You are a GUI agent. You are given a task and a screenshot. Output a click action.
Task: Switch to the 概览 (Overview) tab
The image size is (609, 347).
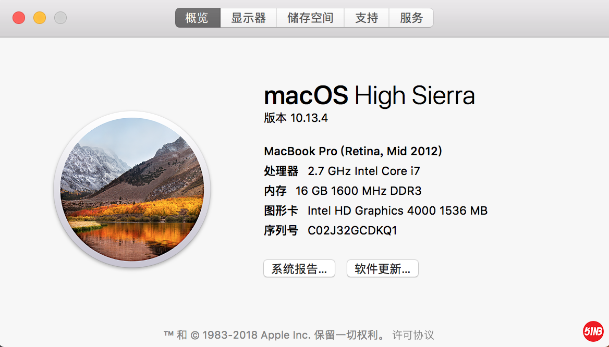coord(197,18)
